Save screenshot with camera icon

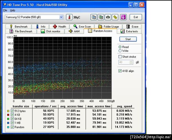(108, 17)
